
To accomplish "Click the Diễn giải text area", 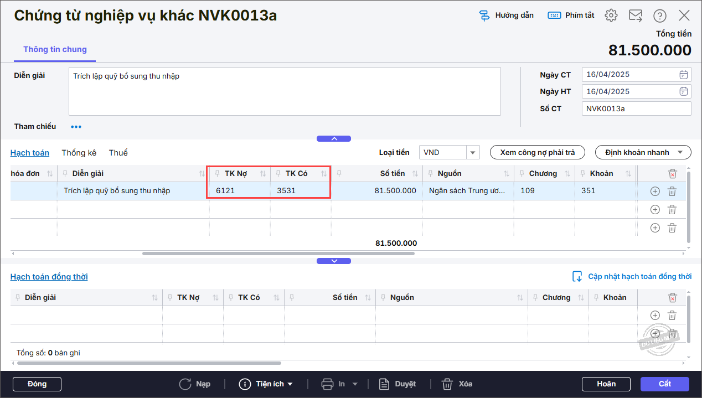I will [x=285, y=91].
